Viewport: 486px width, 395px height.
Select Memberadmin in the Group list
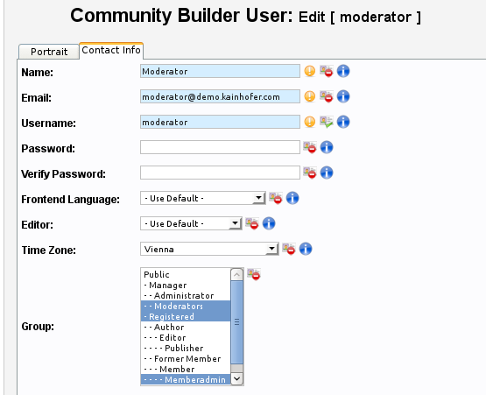(186, 379)
